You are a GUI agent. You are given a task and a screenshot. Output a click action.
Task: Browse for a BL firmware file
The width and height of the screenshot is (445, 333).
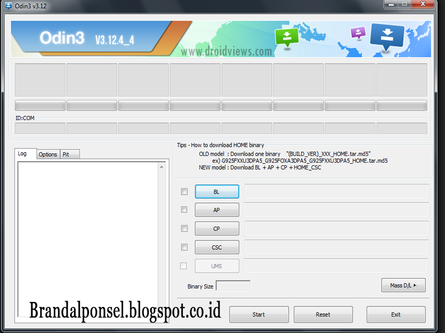coord(217,191)
